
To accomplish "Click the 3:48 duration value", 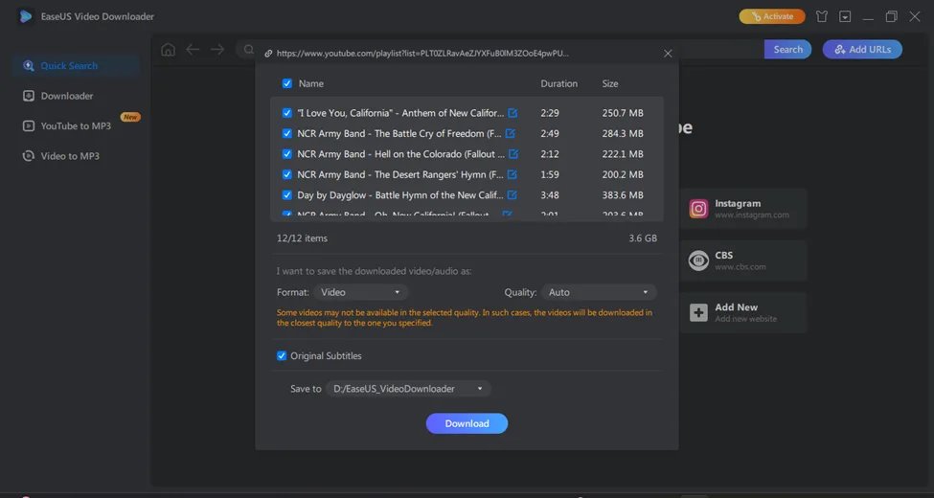I will [550, 194].
